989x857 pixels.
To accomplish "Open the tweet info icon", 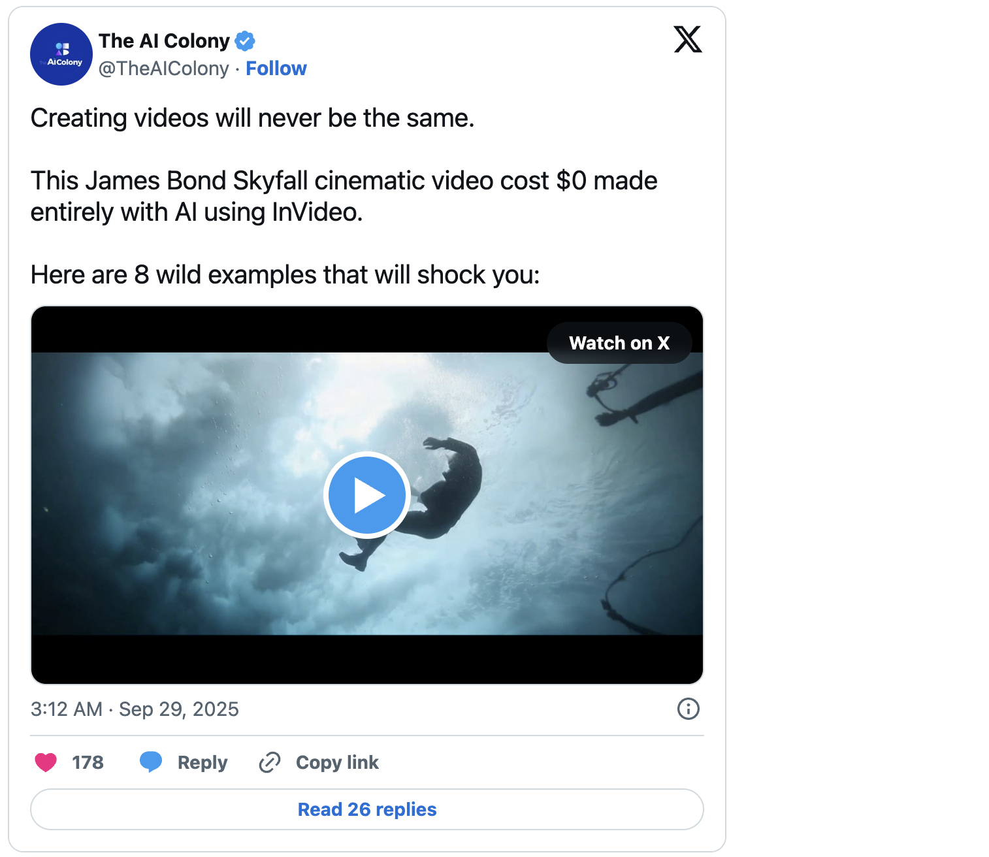I will (689, 709).
